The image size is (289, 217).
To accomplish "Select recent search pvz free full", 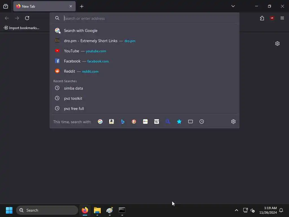I will click(144, 108).
